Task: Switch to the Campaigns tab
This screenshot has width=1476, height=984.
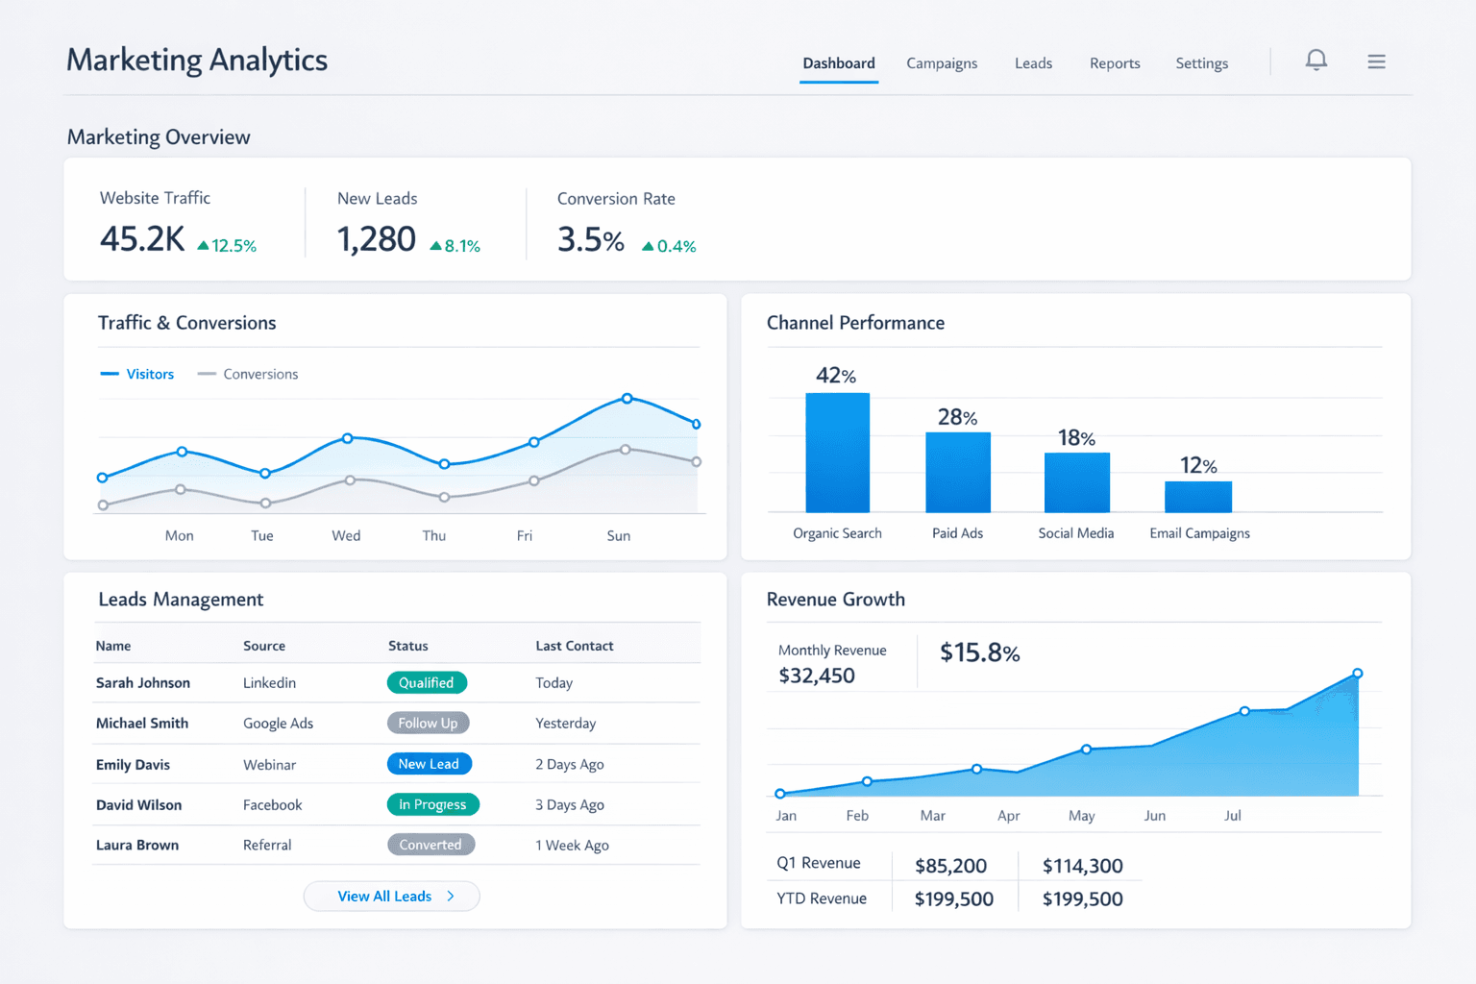Action: [x=941, y=63]
